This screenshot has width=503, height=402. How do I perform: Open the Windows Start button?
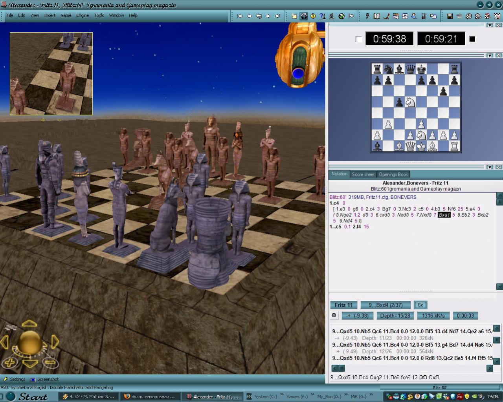[27, 397]
